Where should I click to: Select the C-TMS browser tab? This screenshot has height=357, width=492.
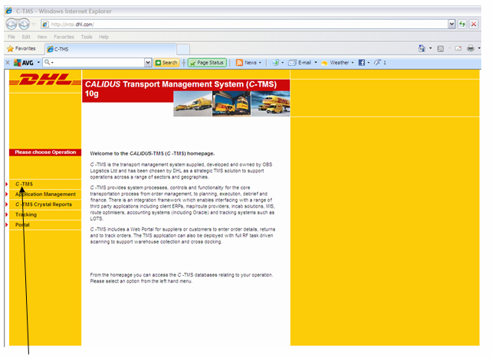110,49
